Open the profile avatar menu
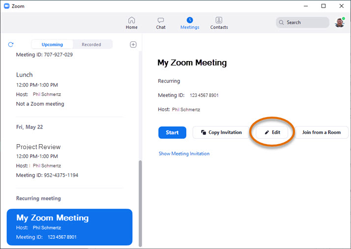 click(x=340, y=23)
